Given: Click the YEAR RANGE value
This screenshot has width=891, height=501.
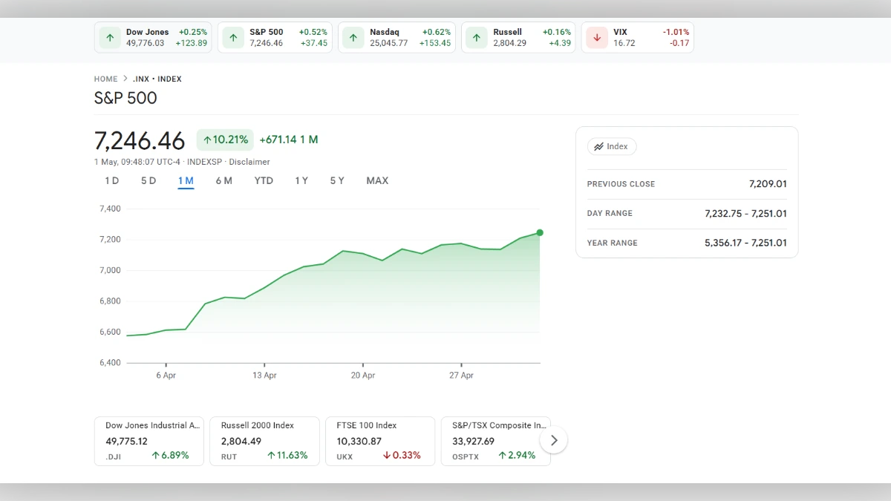Looking at the screenshot, I should pos(745,243).
